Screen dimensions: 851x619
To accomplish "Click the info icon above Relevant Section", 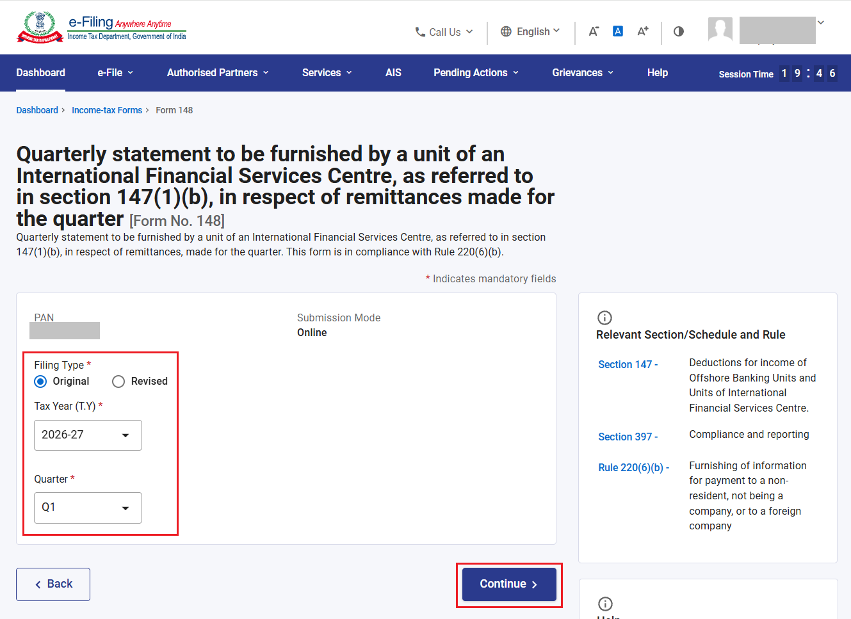I will pos(604,318).
